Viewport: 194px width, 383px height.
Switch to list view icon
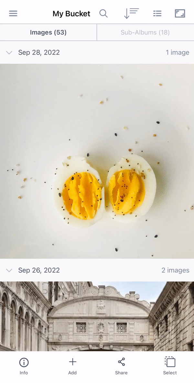pos(157,13)
